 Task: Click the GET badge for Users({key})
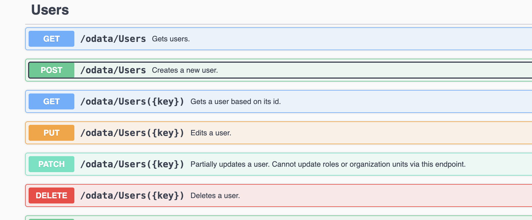click(51, 101)
